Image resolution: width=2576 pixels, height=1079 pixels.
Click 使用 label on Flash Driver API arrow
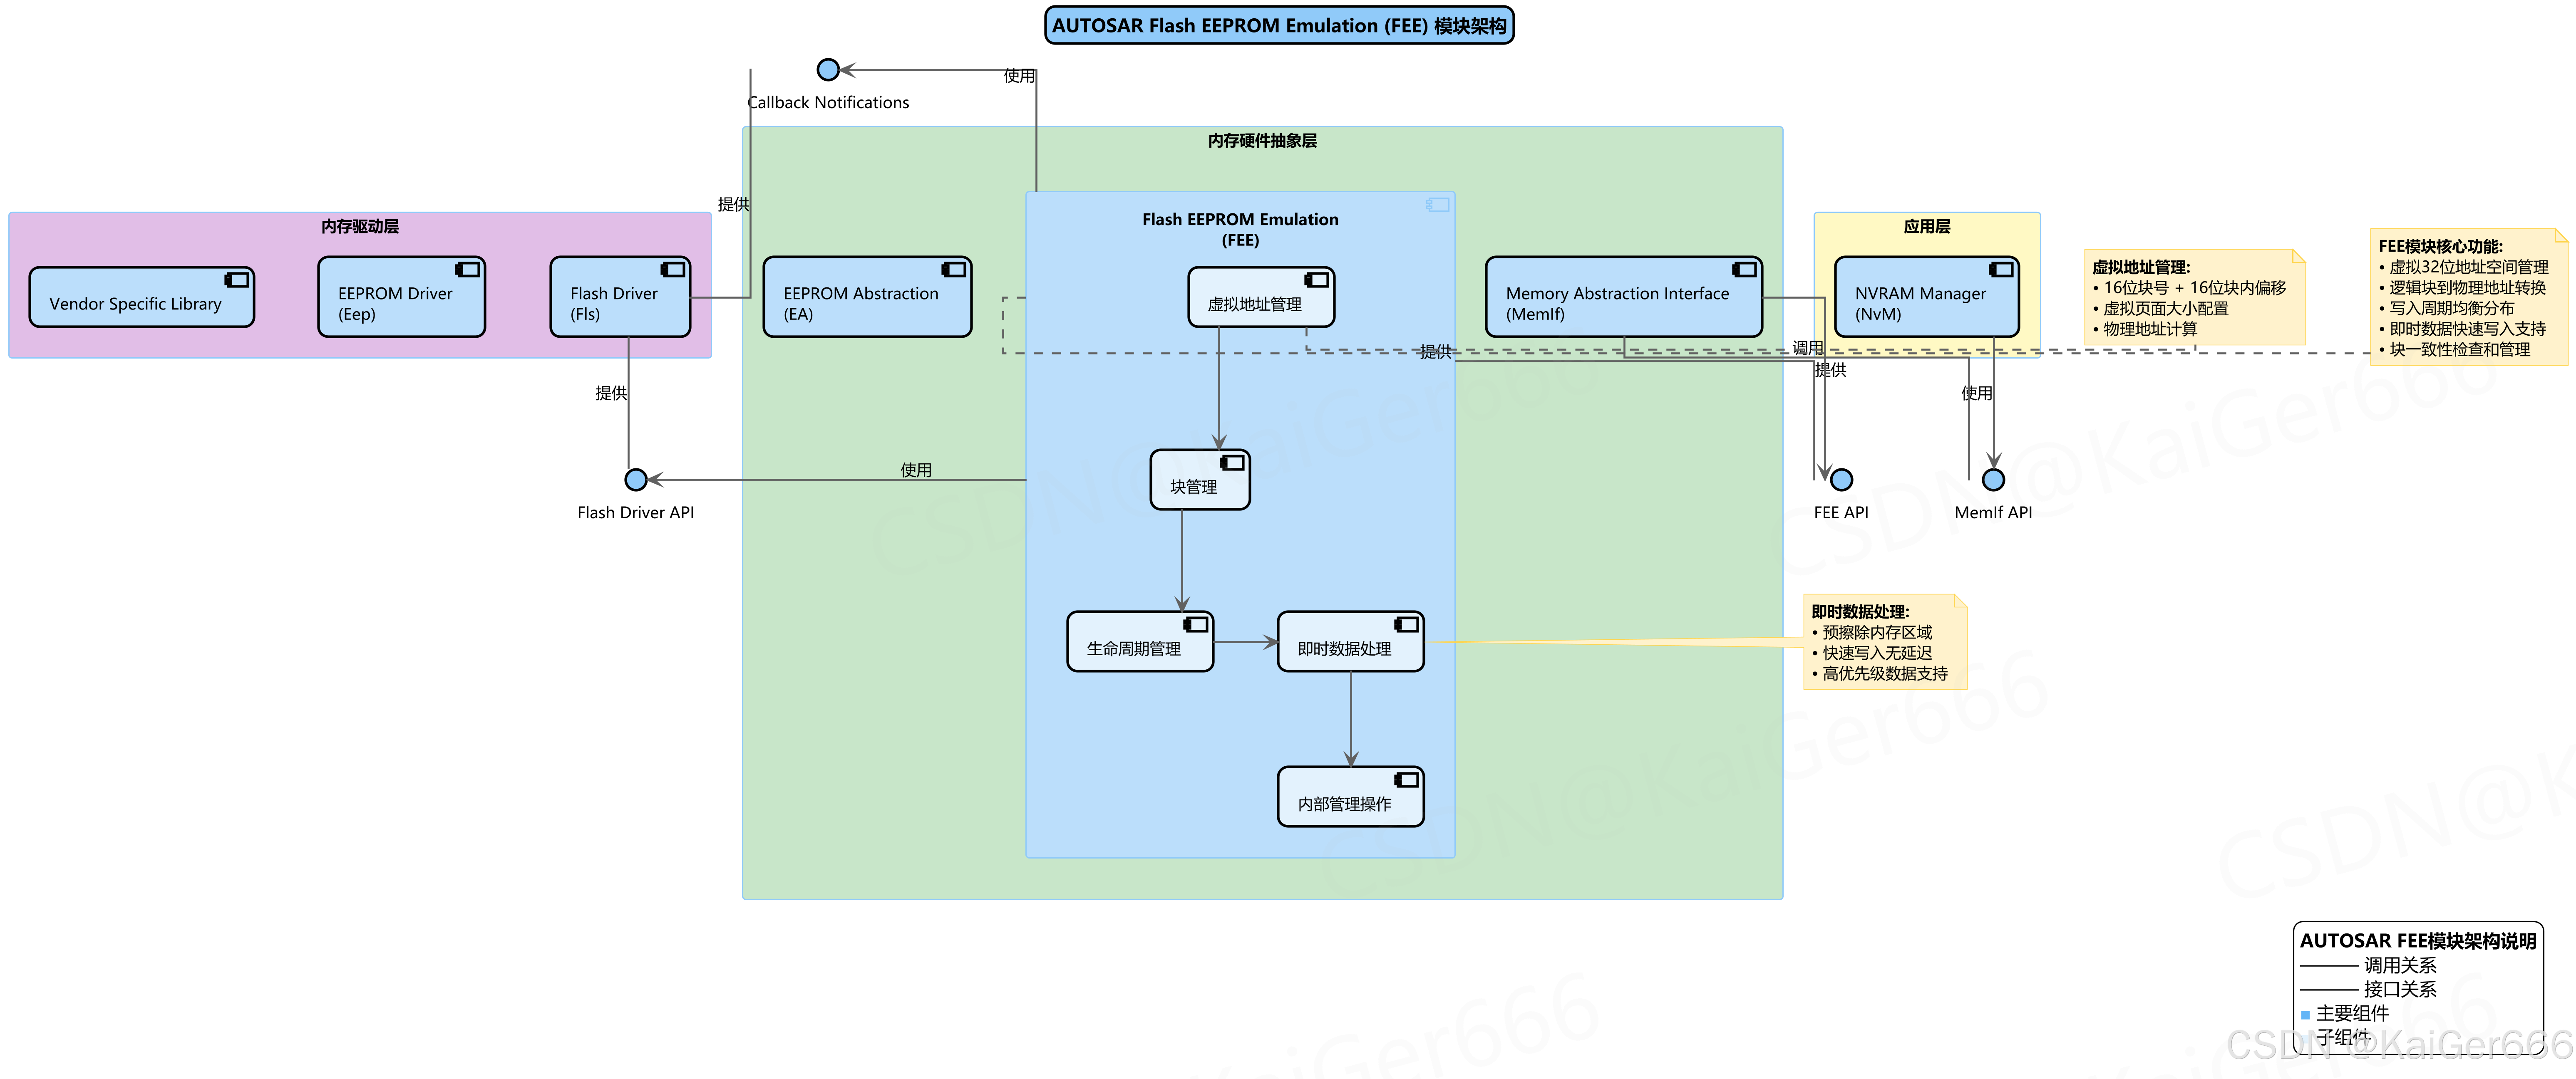[x=916, y=470]
